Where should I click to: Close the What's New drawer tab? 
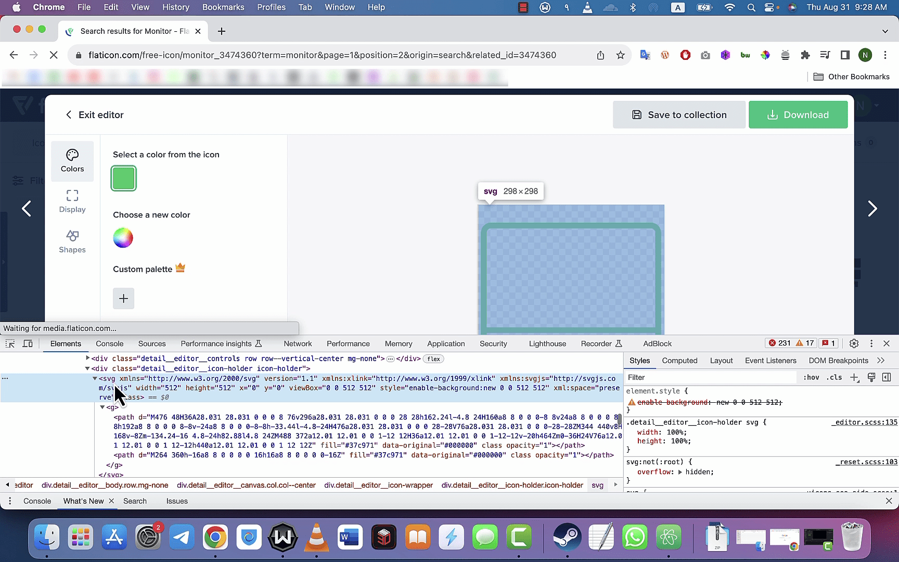111,501
